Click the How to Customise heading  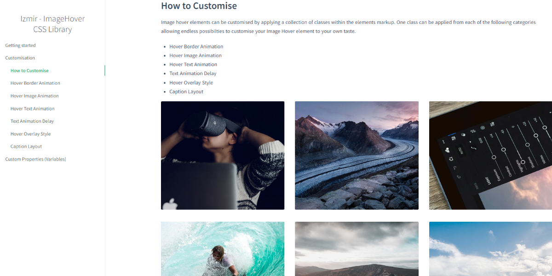199,6
